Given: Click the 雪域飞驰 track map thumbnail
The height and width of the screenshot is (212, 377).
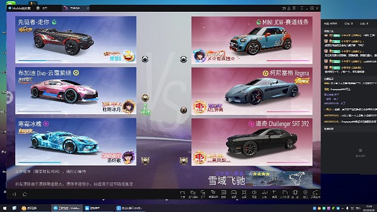Looking at the screenshot, I should (279, 178).
